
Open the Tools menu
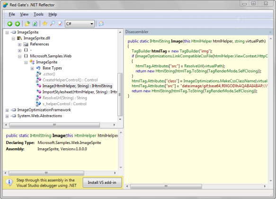pyautogui.click(x=38, y=14)
